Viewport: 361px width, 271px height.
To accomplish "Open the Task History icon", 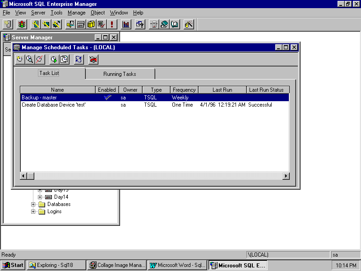I will (64, 59).
